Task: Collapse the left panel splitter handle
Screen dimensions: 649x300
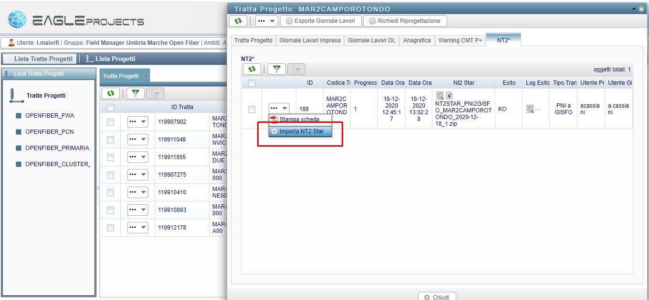Action: coord(98,188)
